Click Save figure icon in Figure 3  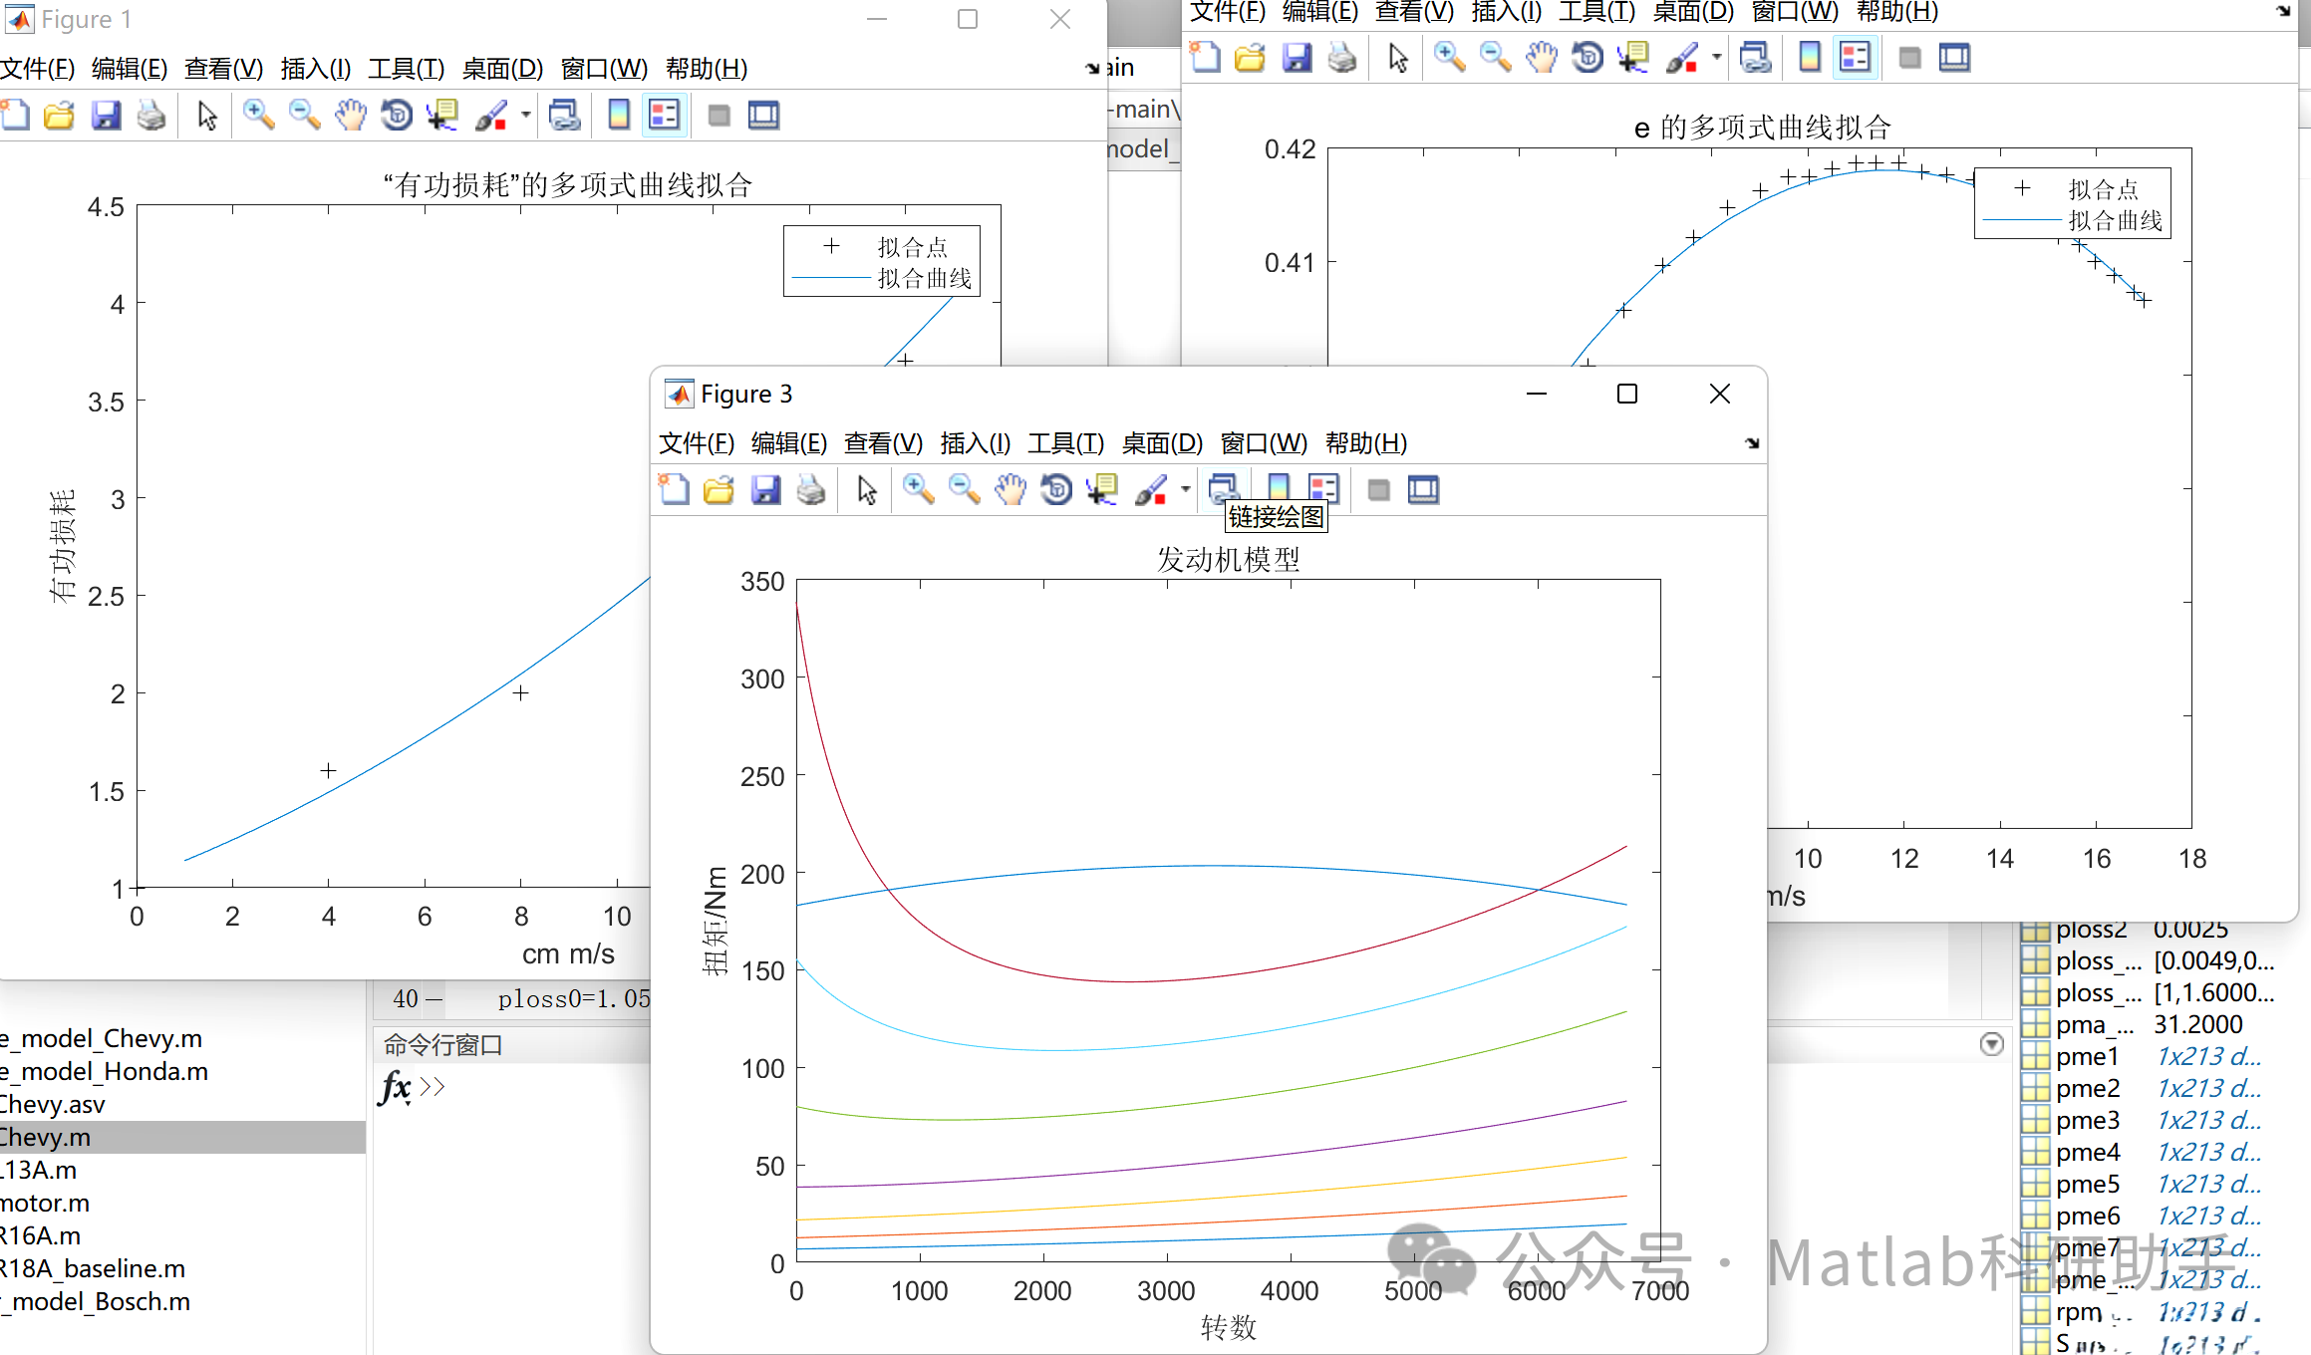(x=765, y=489)
